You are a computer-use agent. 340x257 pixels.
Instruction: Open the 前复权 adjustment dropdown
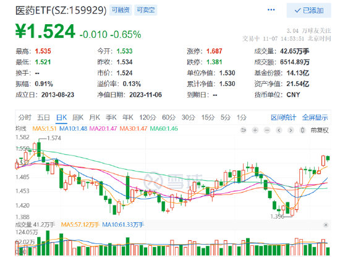pyautogui.click(x=320, y=130)
